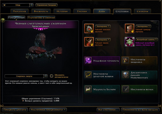Viewport: 162px width, 114px height.
Task: Toggle the Обновлять автоматически checkbox
Action: click(x=52, y=76)
